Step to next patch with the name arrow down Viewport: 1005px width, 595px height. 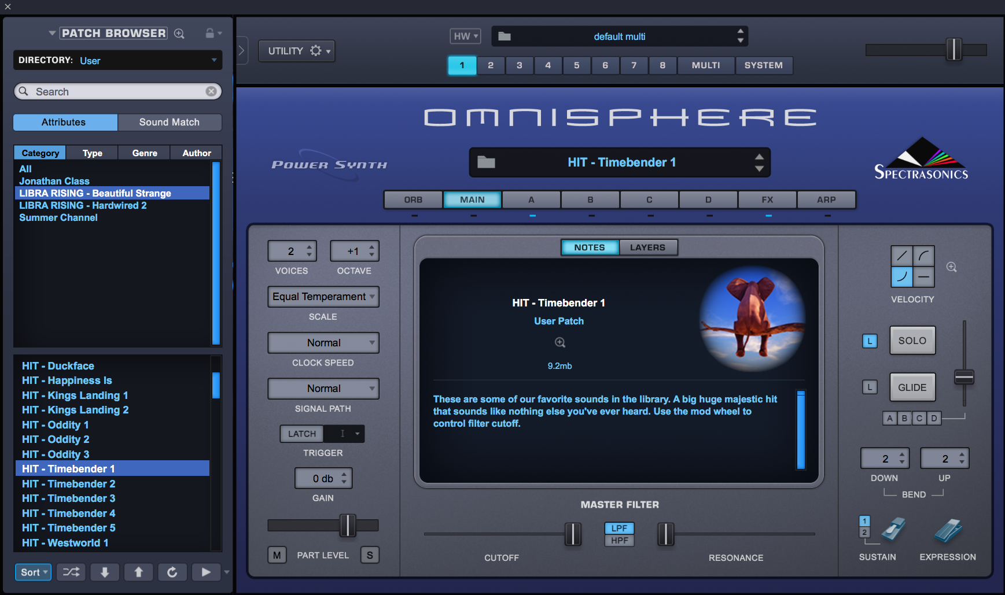pyautogui.click(x=759, y=169)
